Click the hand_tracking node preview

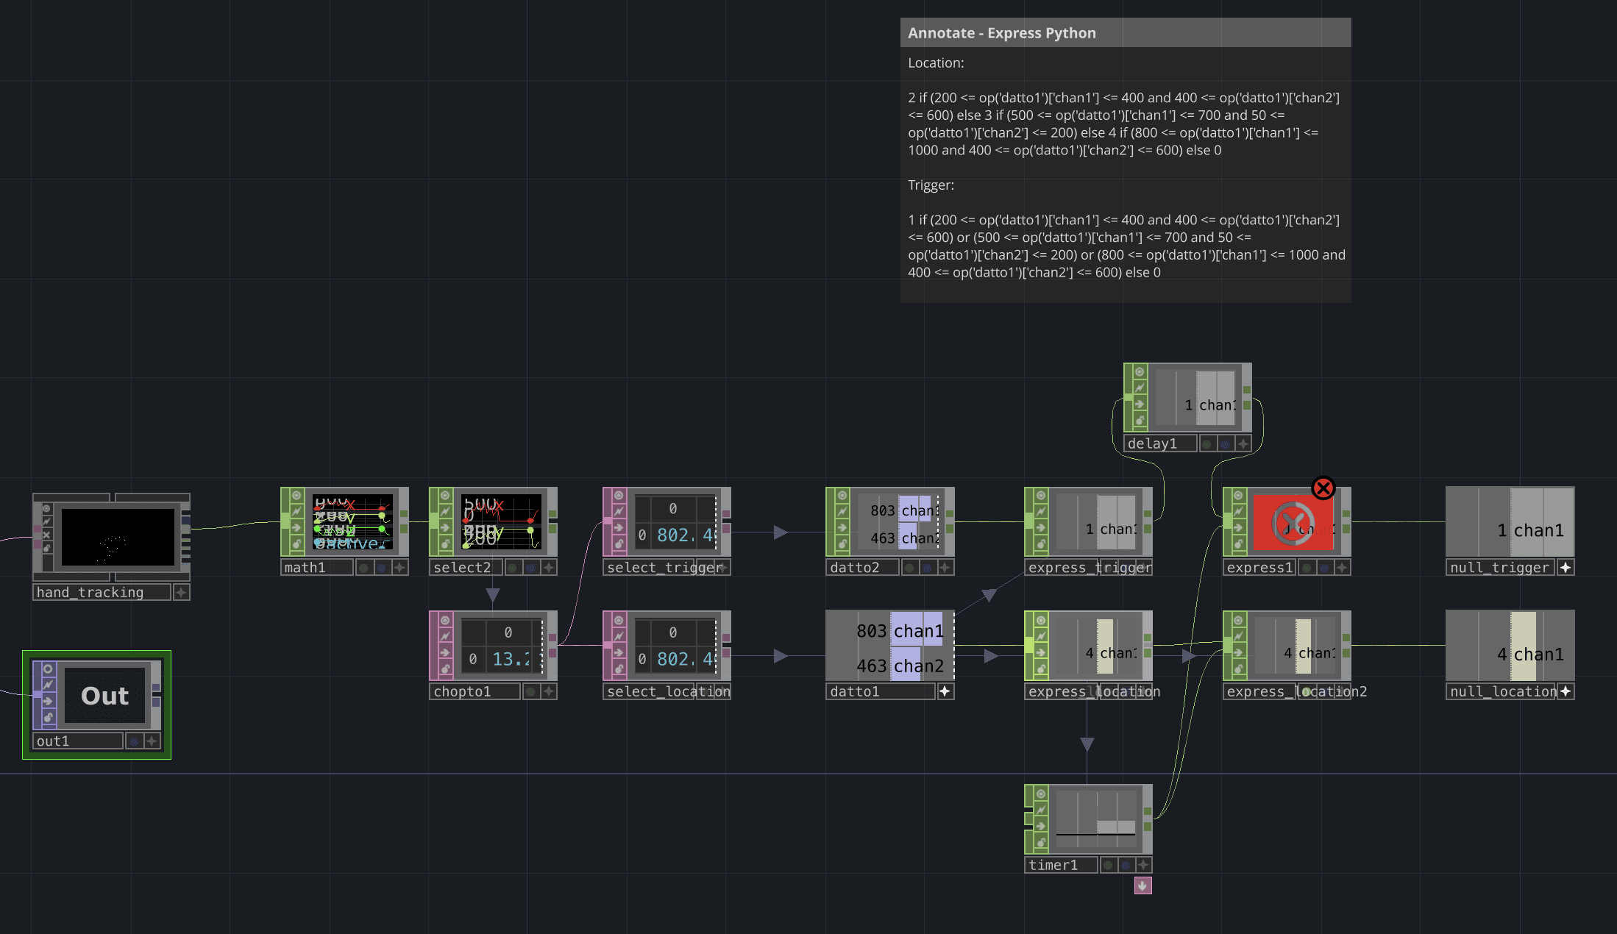(117, 537)
